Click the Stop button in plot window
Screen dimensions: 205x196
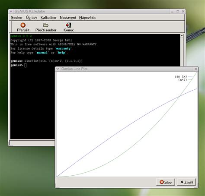pos(166,182)
